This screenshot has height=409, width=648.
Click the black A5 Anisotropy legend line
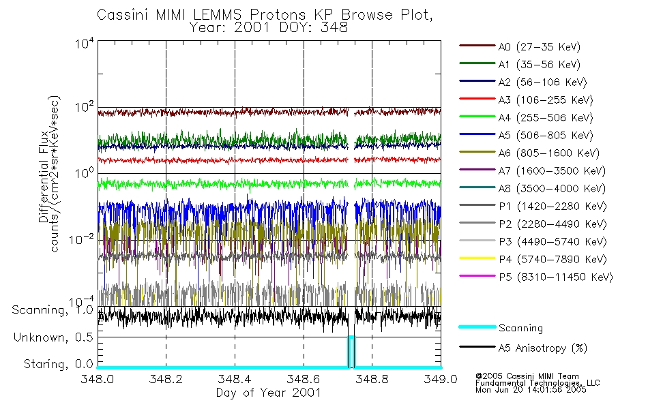(x=477, y=346)
